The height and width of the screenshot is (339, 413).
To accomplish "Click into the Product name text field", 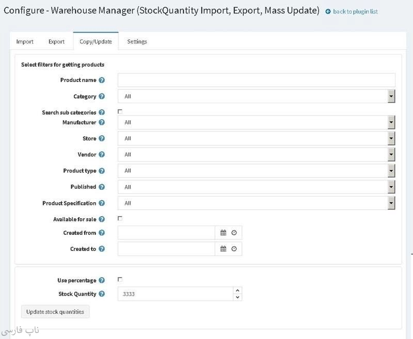I will pyautogui.click(x=256, y=80).
